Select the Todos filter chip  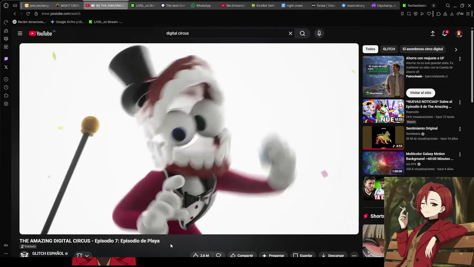[x=370, y=49]
